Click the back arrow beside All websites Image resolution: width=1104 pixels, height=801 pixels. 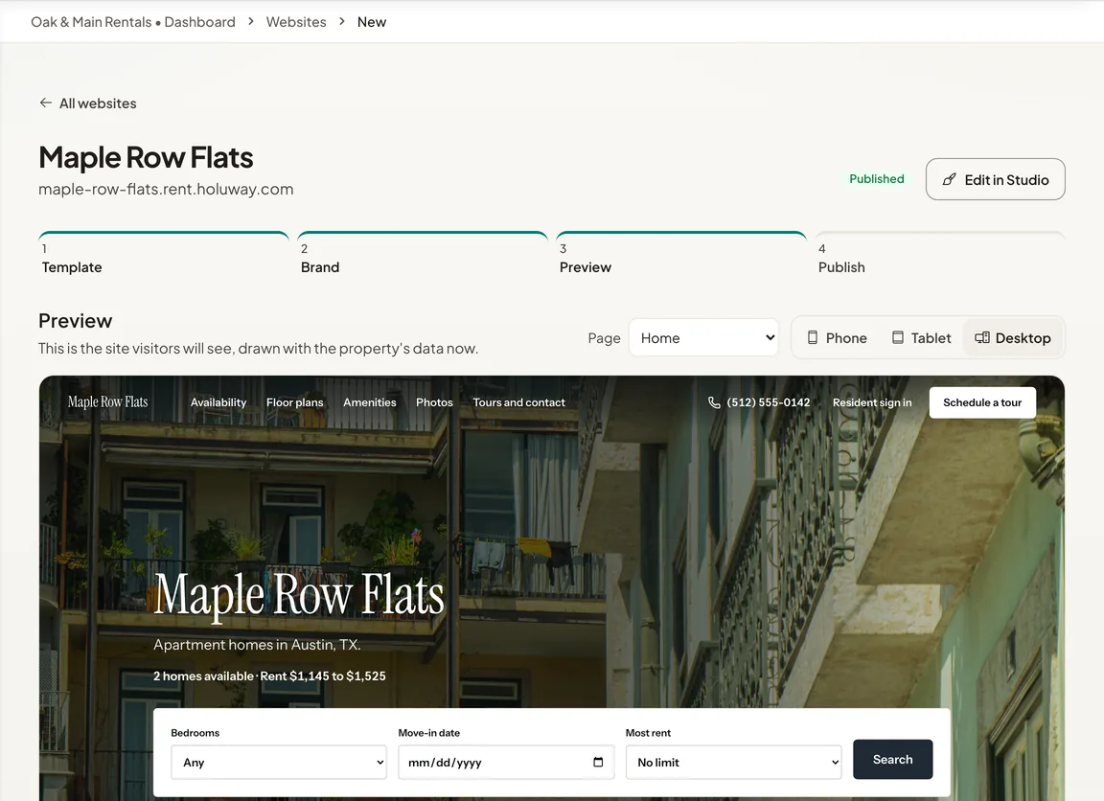tap(46, 103)
